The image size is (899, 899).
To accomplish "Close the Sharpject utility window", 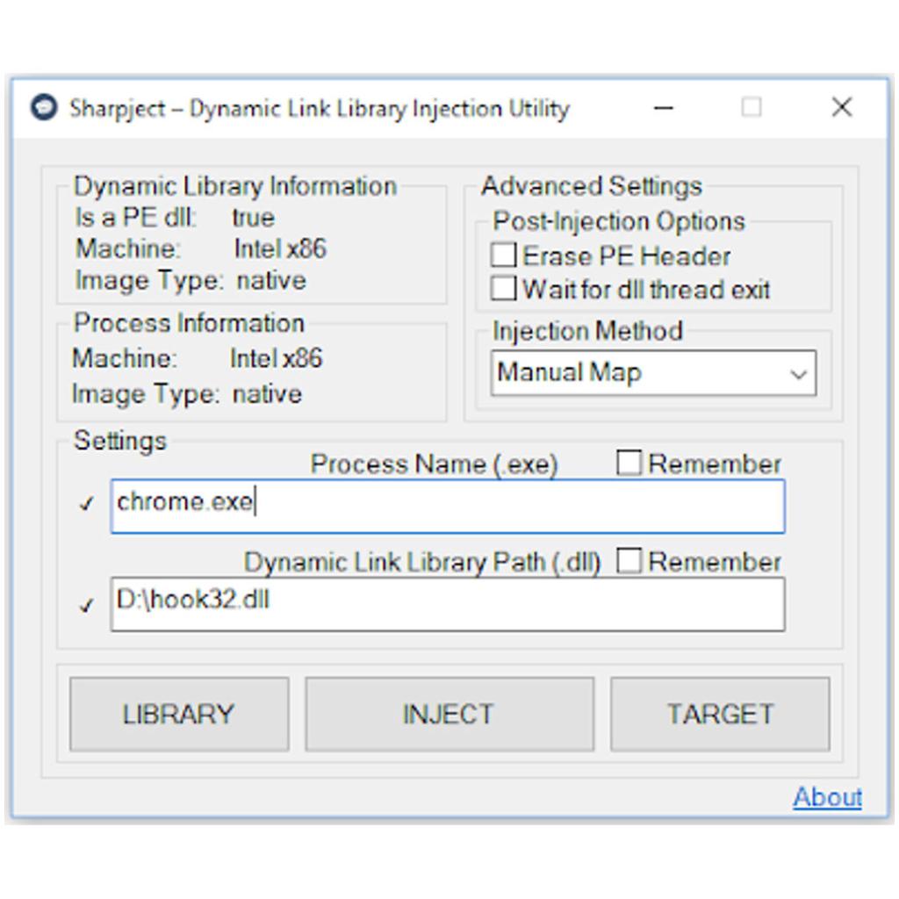I will click(x=841, y=107).
